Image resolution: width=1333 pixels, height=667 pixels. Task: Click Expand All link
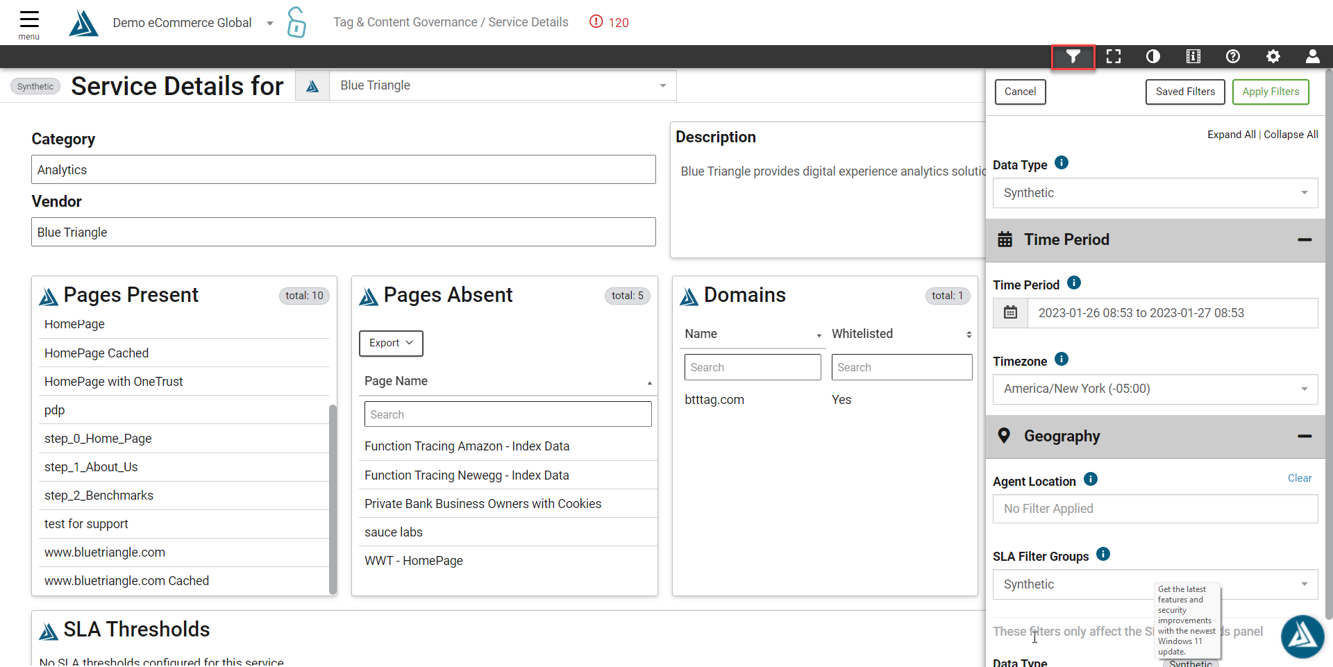(x=1231, y=135)
